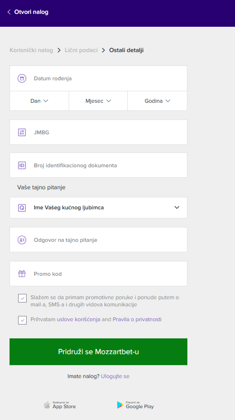
Task: Click the person card icon for secret answer
Action: coord(22,240)
